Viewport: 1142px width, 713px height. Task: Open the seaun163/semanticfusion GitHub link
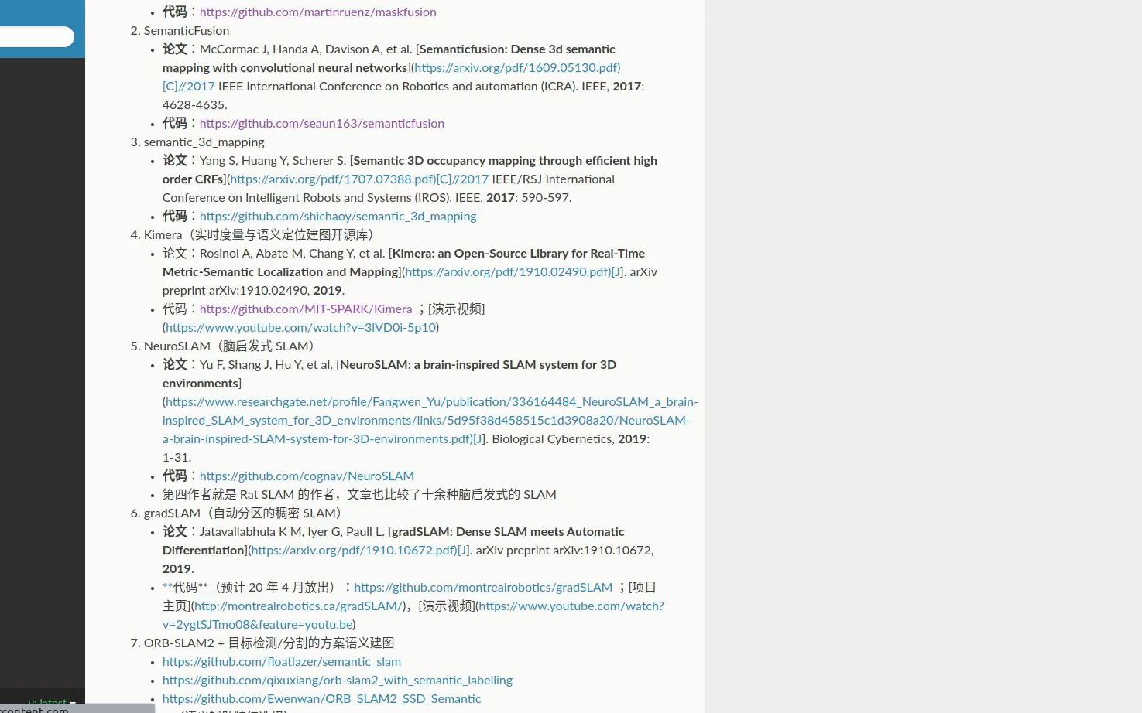coord(321,124)
